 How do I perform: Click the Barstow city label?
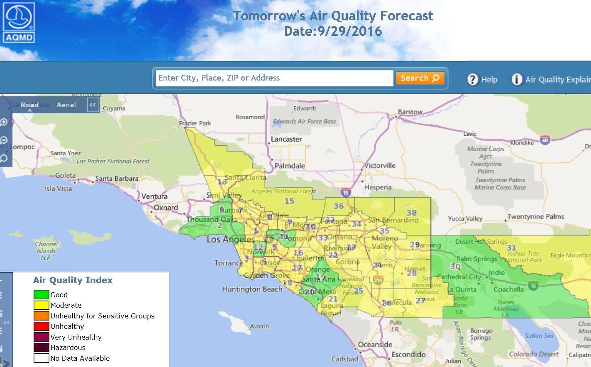point(410,112)
